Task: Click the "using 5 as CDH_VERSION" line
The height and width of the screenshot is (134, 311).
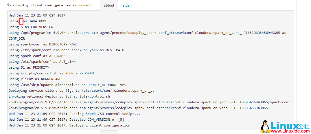Action: click(x=31, y=27)
